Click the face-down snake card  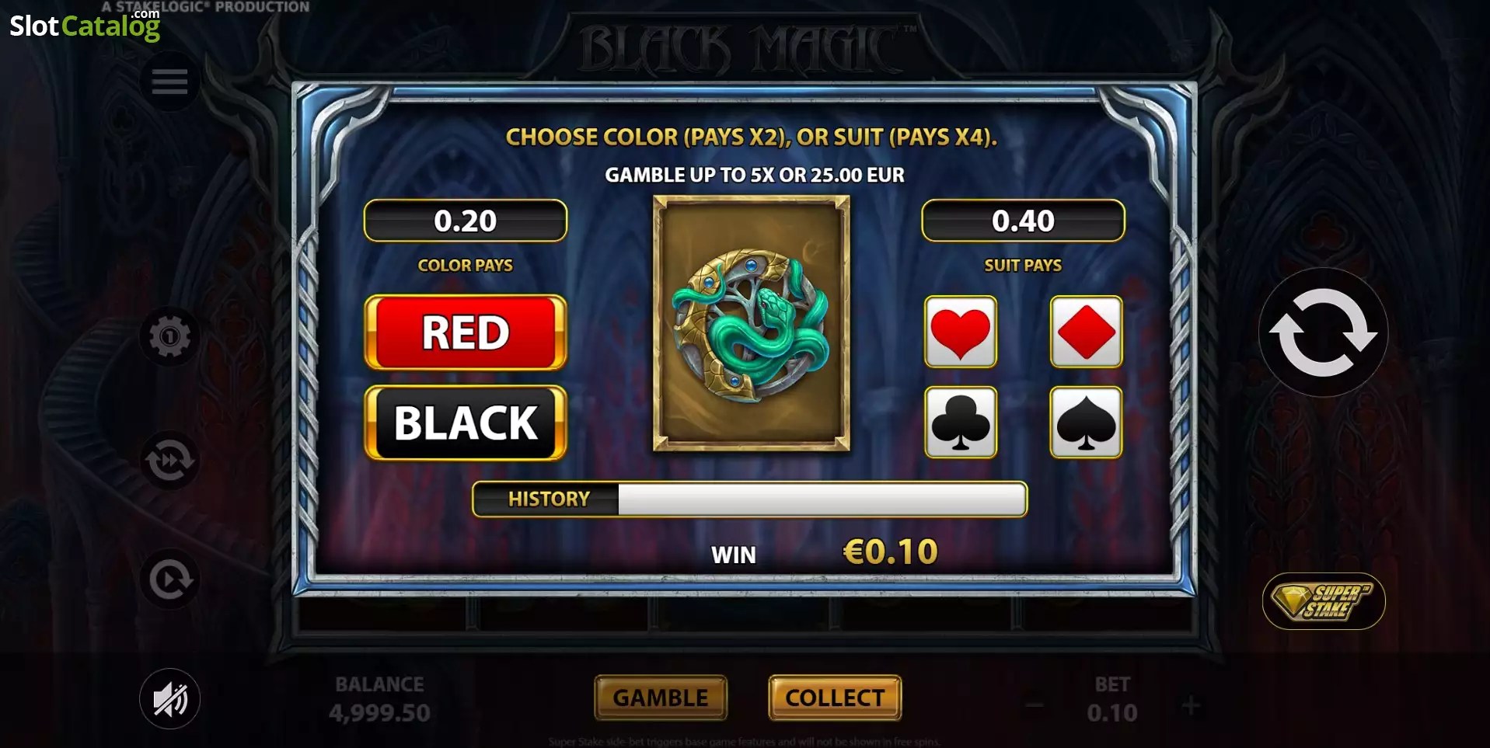[752, 323]
